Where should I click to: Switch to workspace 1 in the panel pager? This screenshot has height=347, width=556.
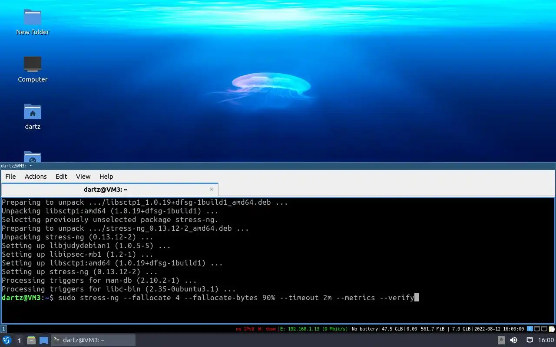pyautogui.click(x=19, y=340)
